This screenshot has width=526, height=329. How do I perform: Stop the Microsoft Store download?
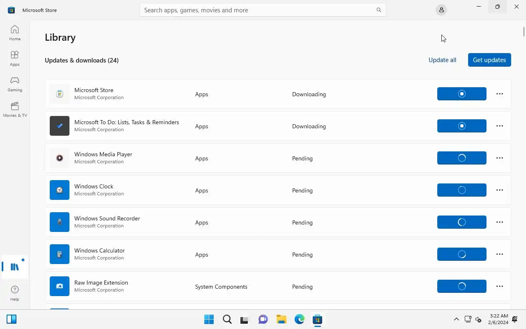click(462, 94)
